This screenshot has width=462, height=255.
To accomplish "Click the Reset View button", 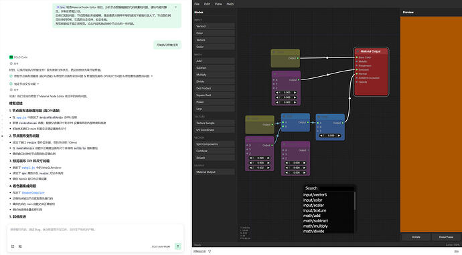I will tap(447, 237).
